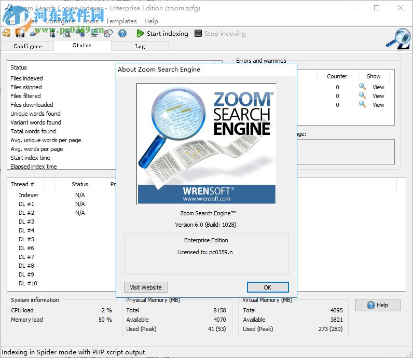Screen dimensions: 413x358
Task: Open the Templates menu
Action: pyautogui.click(x=121, y=21)
